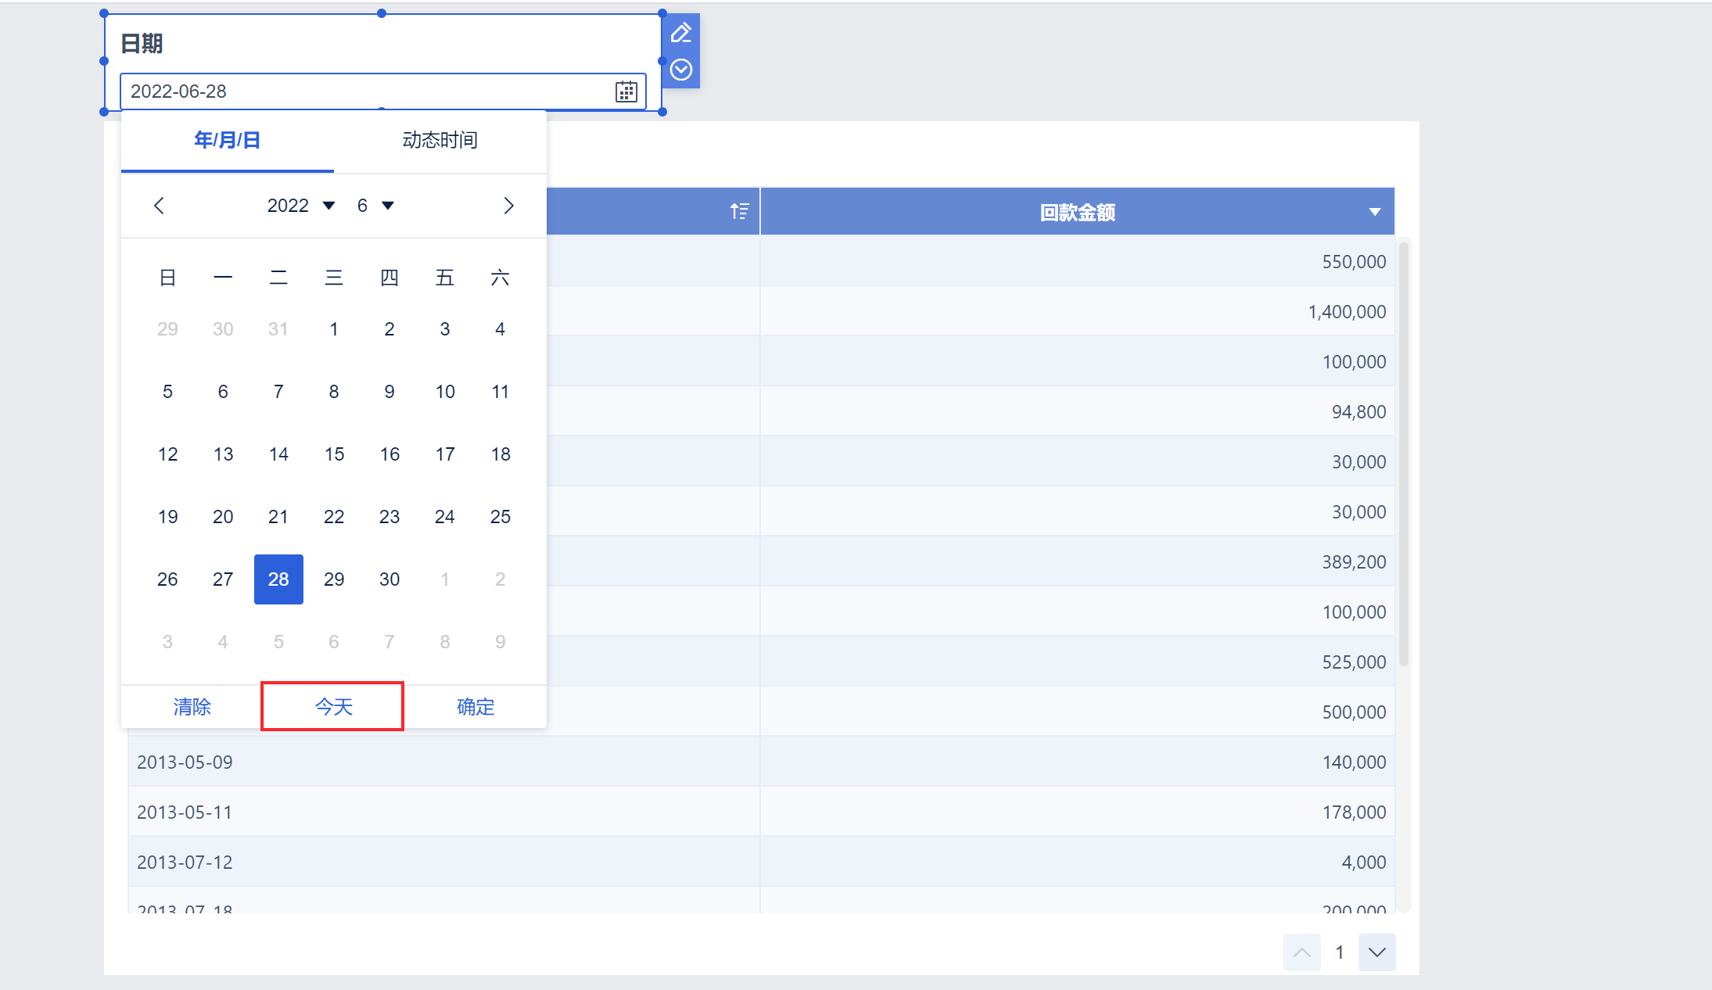
Task: Switch to the 动态时间 tab
Action: [440, 140]
